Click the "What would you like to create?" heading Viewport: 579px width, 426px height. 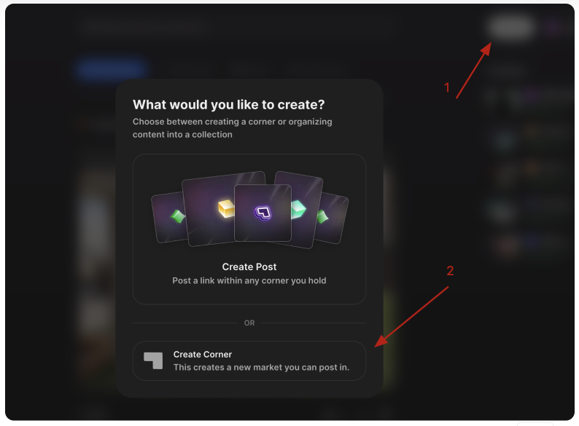[x=228, y=105]
